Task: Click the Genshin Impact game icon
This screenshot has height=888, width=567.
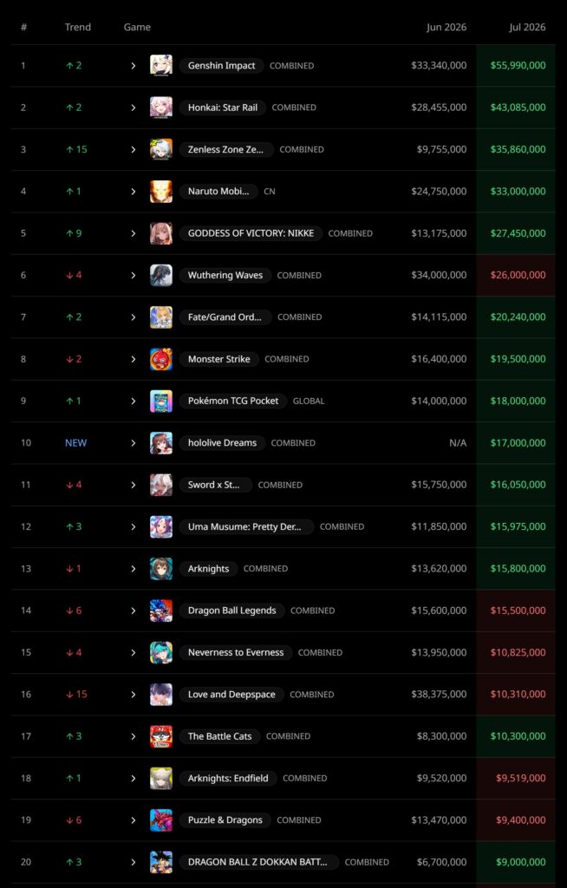Action: pyautogui.click(x=161, y=66)
